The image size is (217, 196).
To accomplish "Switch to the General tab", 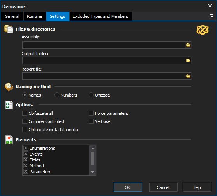I will (x=12, y=16).
